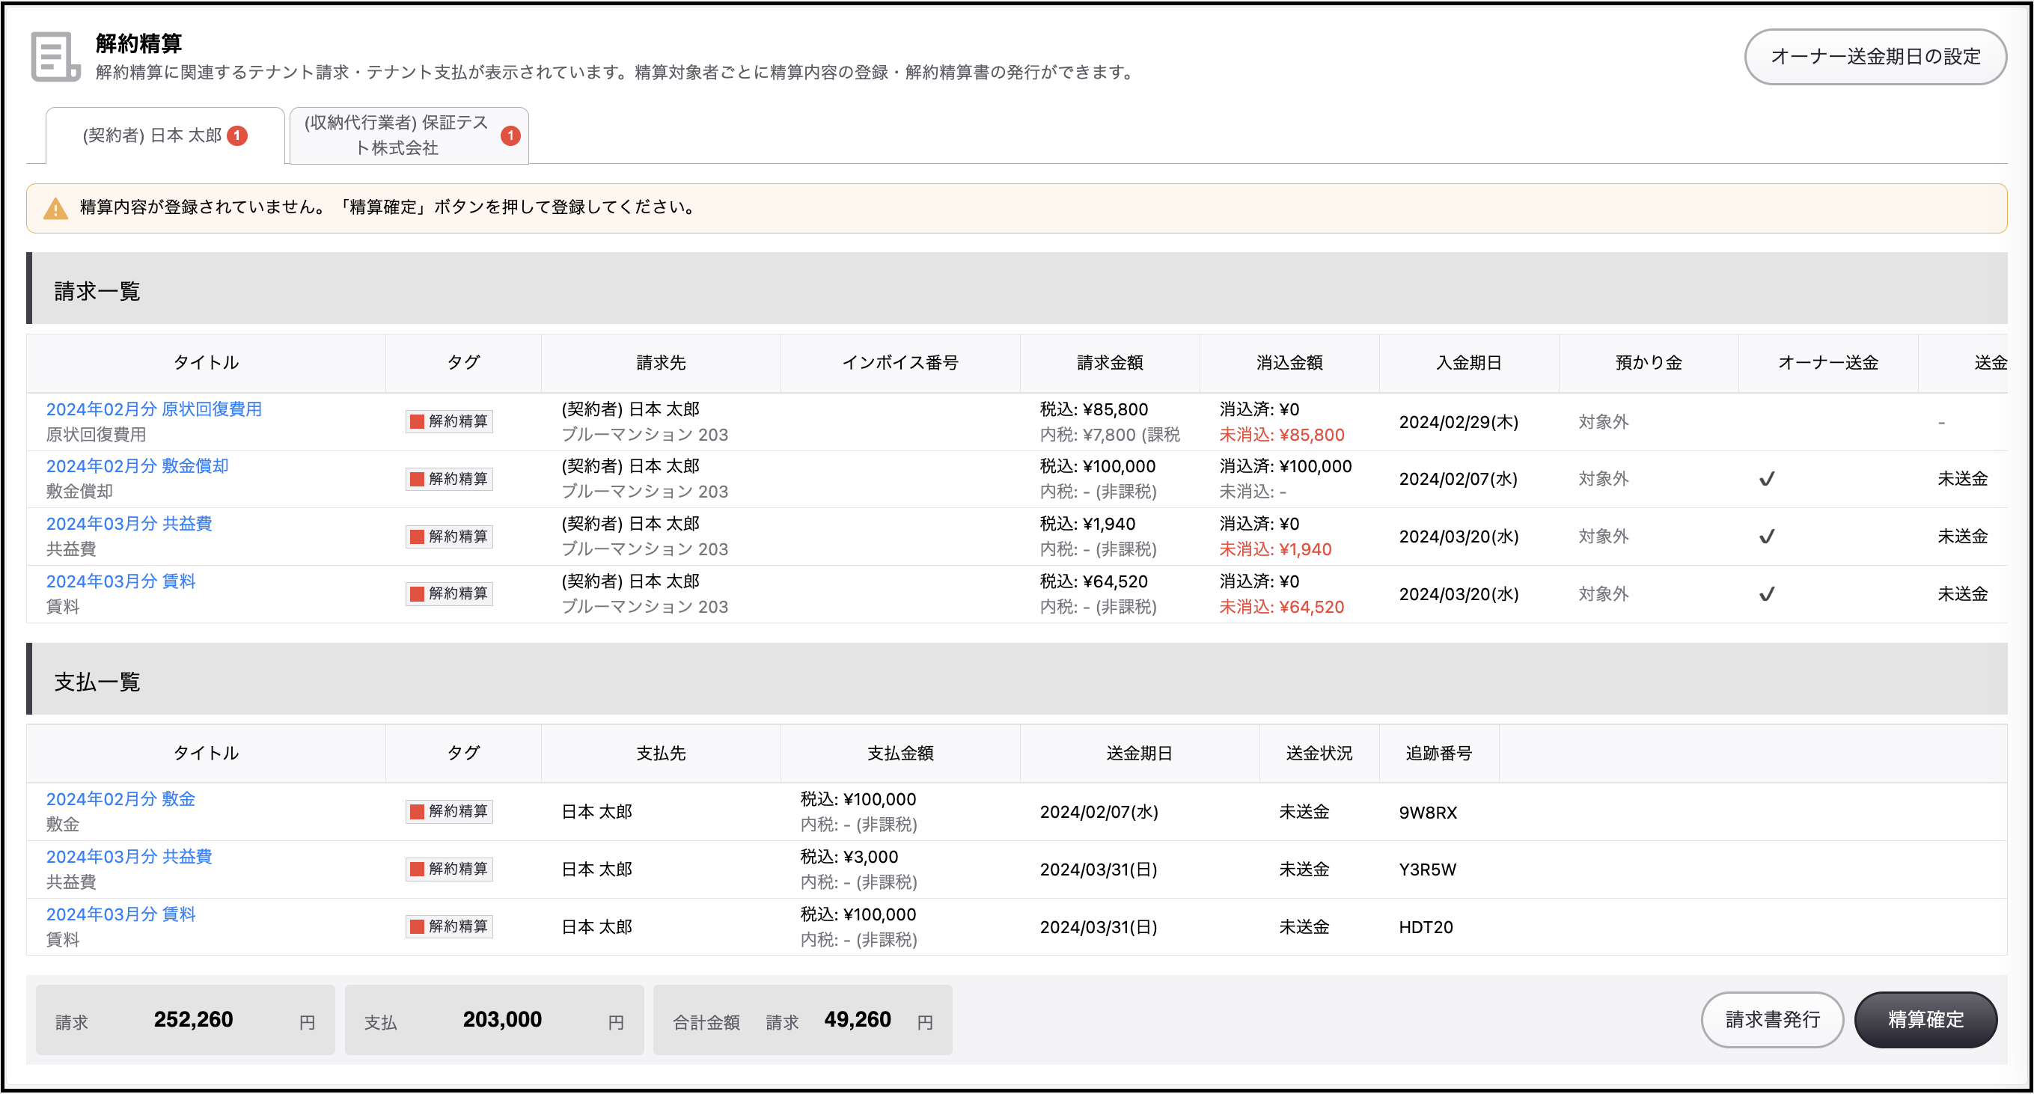The image size is (2034, 1094).
Task: Click 解約精算 tag in payment 敷金 row
Action: 449,811
